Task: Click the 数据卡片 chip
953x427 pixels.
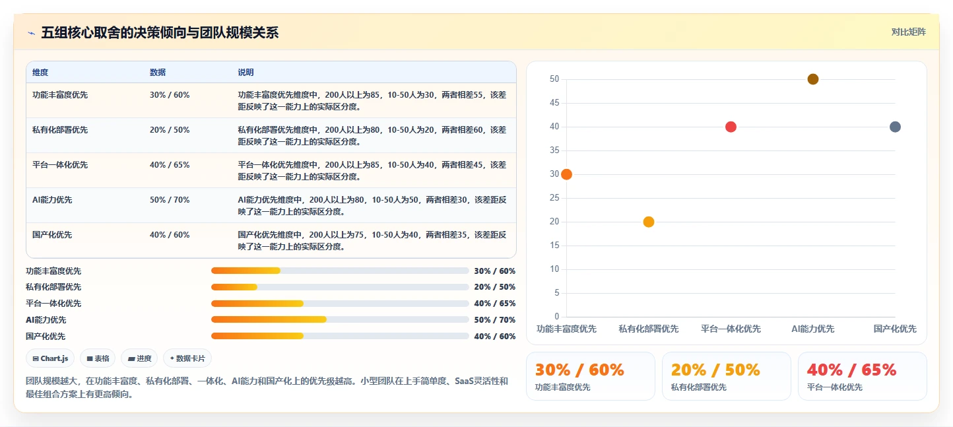Action: (x=187, y=358)
